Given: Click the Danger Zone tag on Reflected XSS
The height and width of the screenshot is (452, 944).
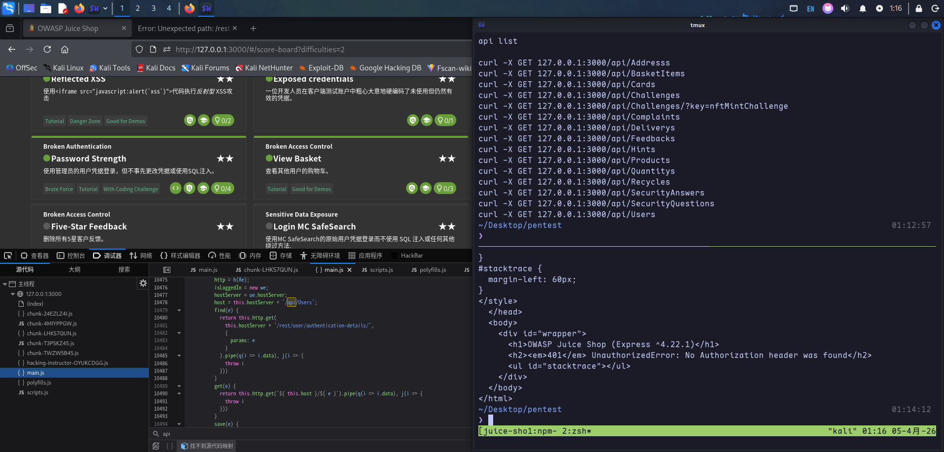Looking at the screenshot, I should click(x=85, y=121).
